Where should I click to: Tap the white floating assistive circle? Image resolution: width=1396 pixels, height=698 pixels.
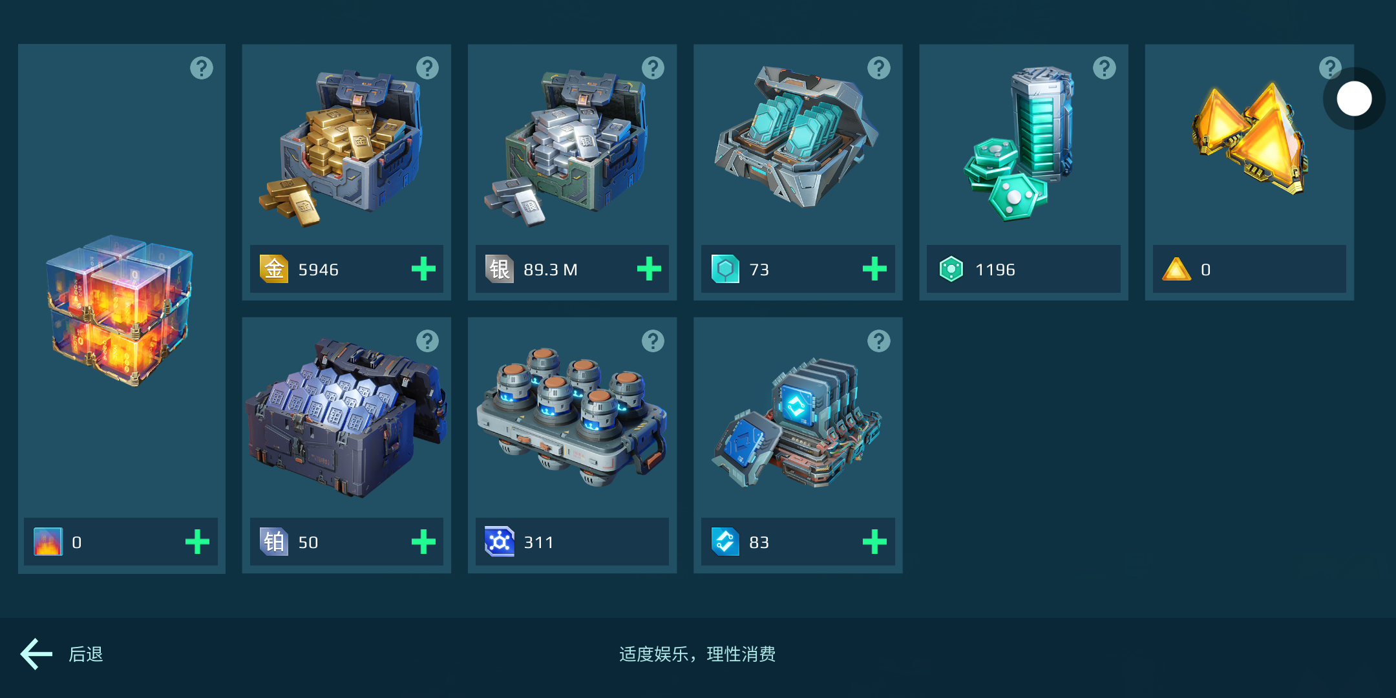point(1354,99)
